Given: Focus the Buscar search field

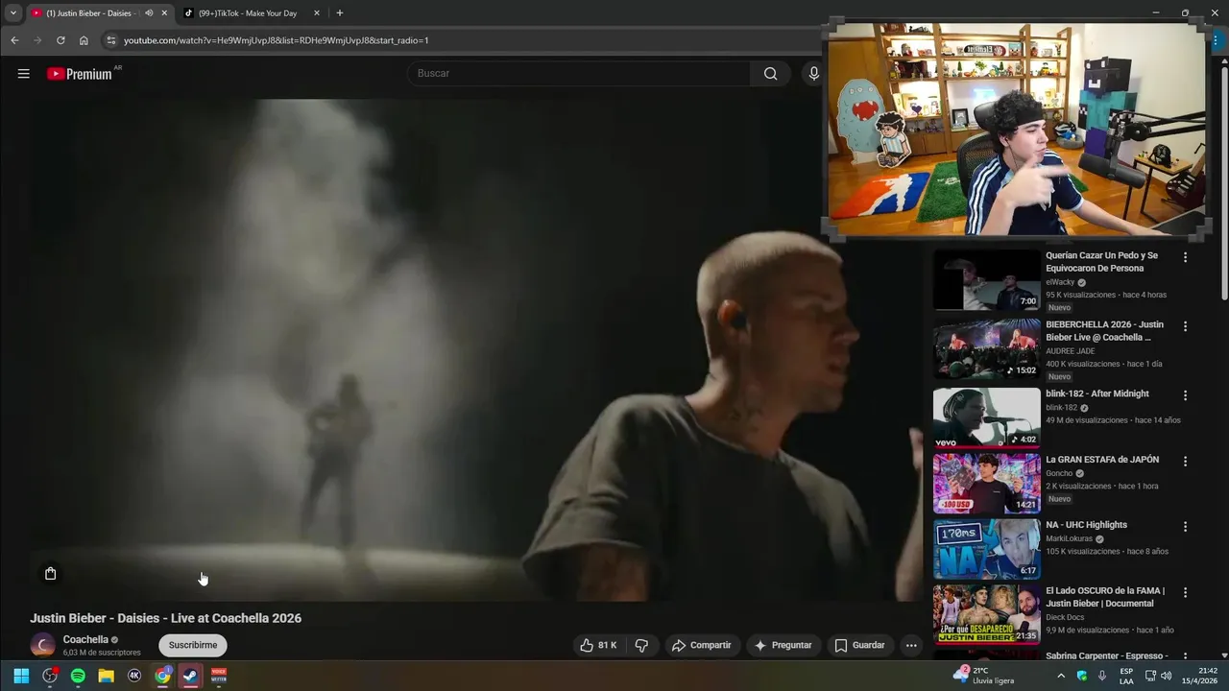Looking at the screenshot, I should tap(579, 74).
